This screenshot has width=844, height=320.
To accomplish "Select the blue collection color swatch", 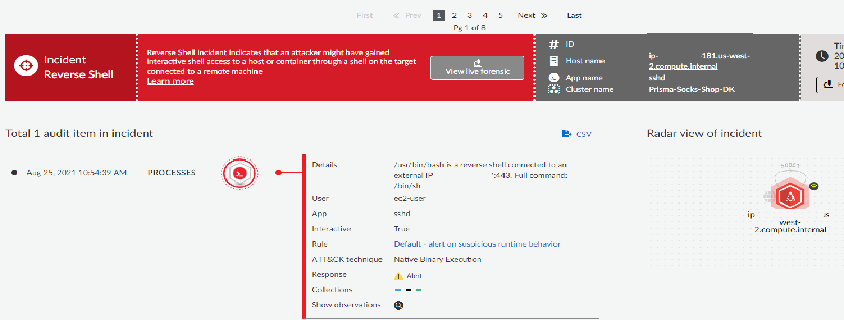I will [x=398, y=290].
